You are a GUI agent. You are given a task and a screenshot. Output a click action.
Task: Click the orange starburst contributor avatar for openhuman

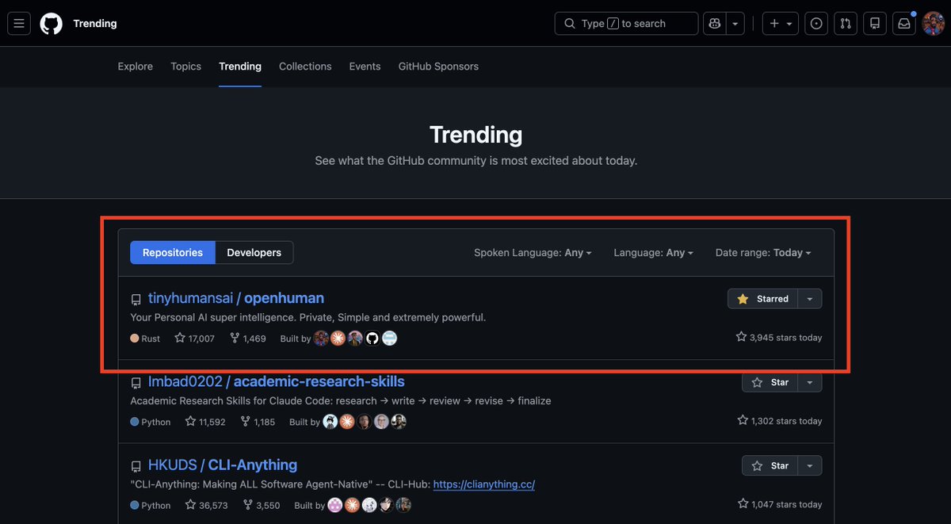(338, 338)
